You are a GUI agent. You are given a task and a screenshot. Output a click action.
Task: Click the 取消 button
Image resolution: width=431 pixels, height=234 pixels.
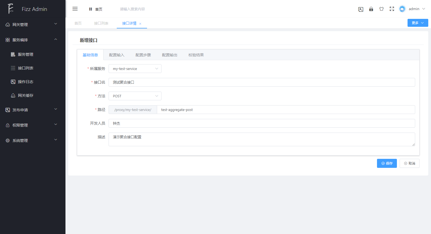409,163
